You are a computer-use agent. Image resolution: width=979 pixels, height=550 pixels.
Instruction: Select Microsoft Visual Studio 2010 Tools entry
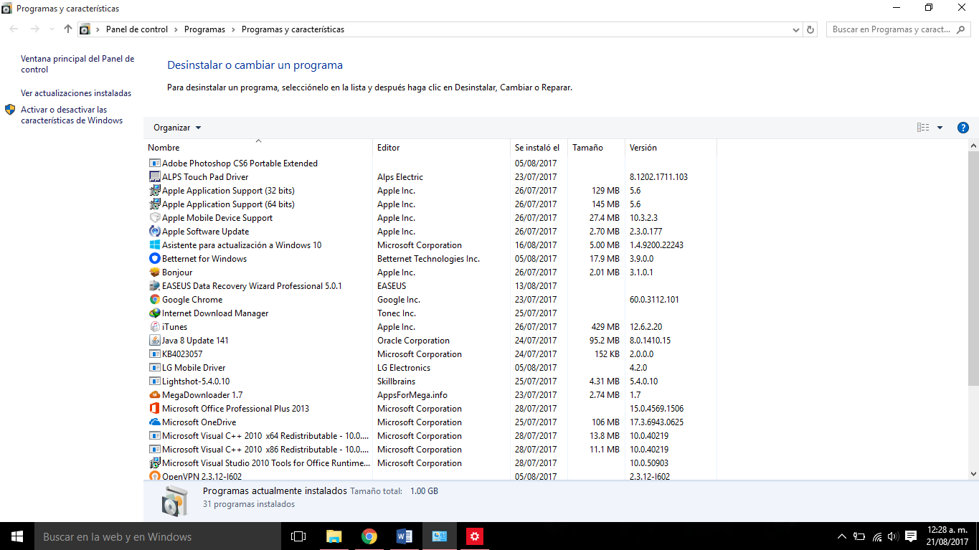[x=265, y=463]
